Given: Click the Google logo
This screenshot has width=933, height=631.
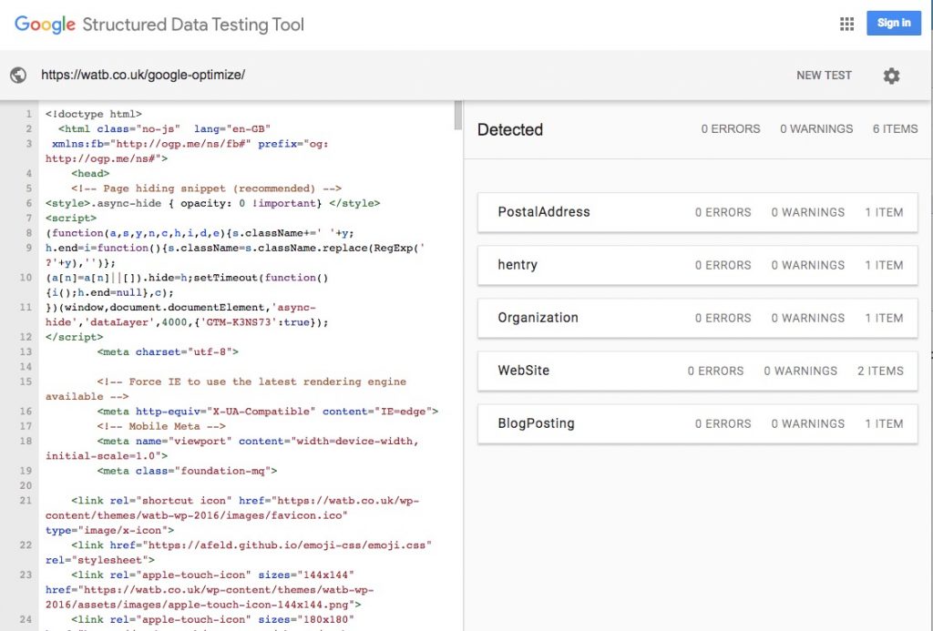Looking at the screenshot, I should click(42, 24).
